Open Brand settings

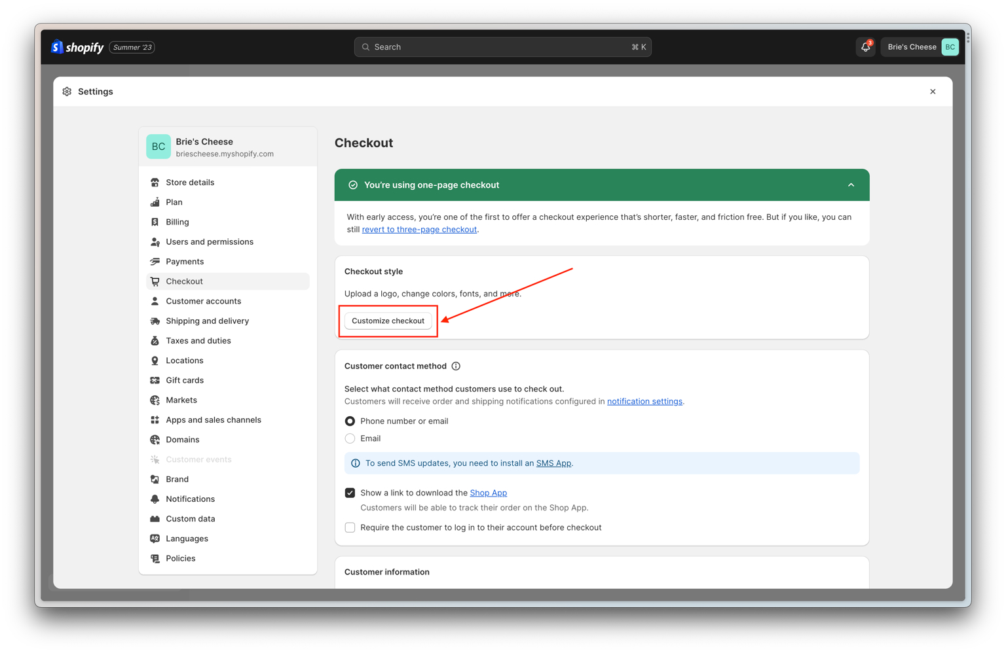click(x=228, y=480)
